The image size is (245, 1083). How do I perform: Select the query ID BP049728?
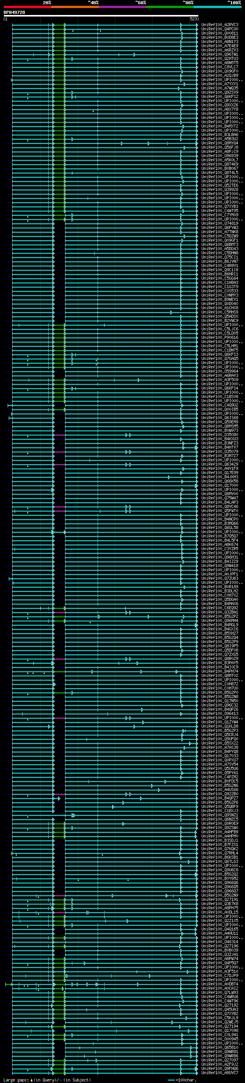coord(14,13)
